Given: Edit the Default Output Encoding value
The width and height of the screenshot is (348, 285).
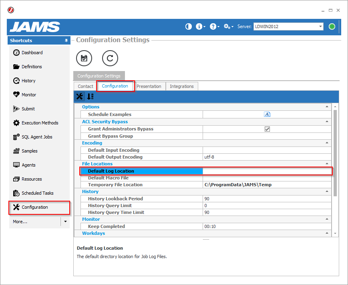Looking at the screenshot, I should point(267,157).
